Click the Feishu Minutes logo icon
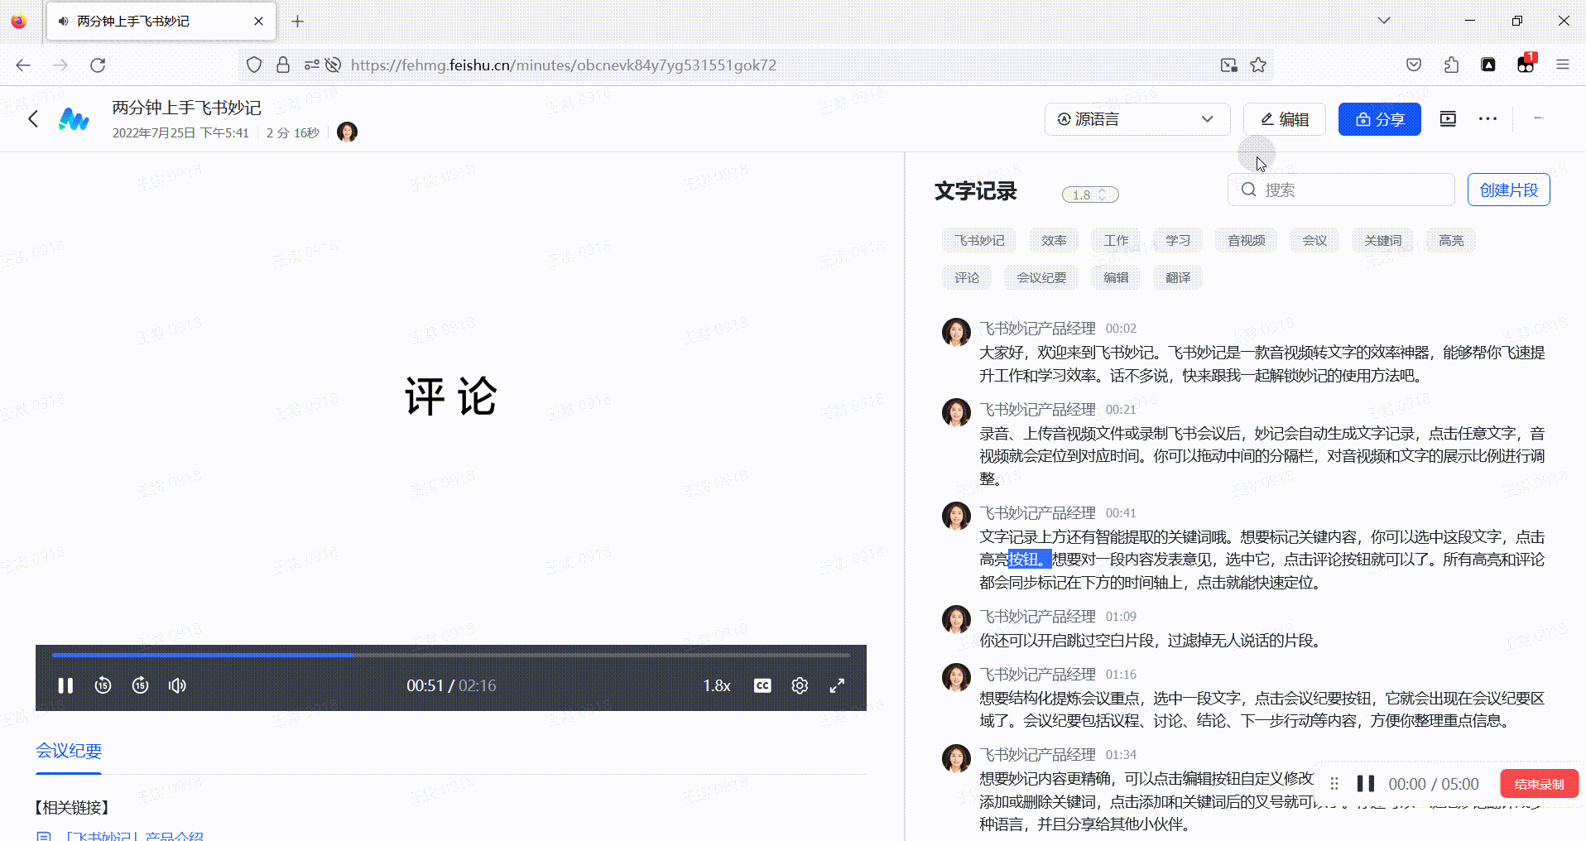Image resolution: width=1586 pixels, height=841 pixels. pos(74,119)
